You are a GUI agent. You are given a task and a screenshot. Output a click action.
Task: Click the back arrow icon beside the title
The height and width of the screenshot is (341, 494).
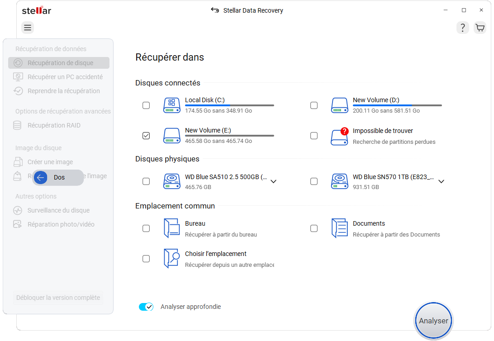click(x=215, y=10)
